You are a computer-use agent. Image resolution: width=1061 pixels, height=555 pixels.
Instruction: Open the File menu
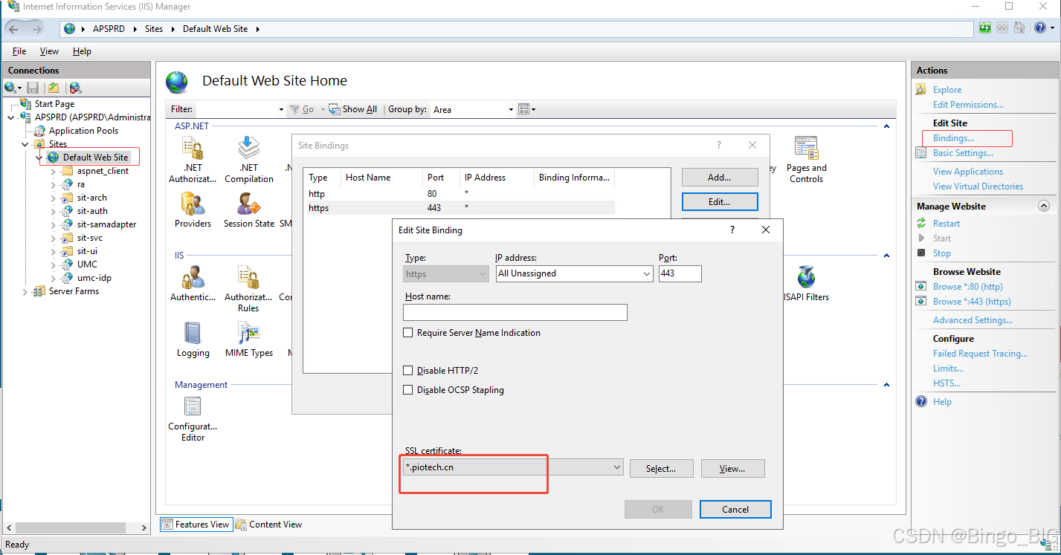(x=19, y=51)
